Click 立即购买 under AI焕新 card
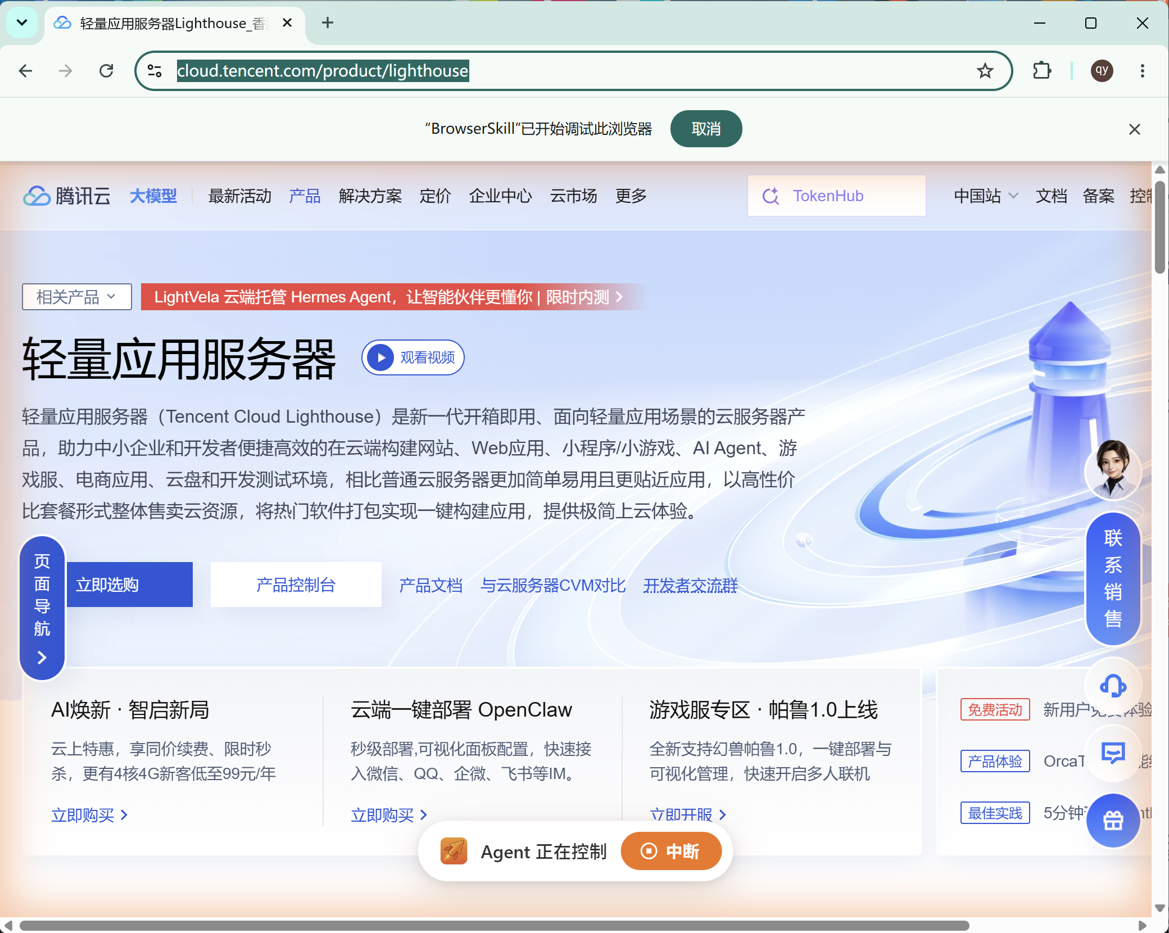 pos(90,814)
